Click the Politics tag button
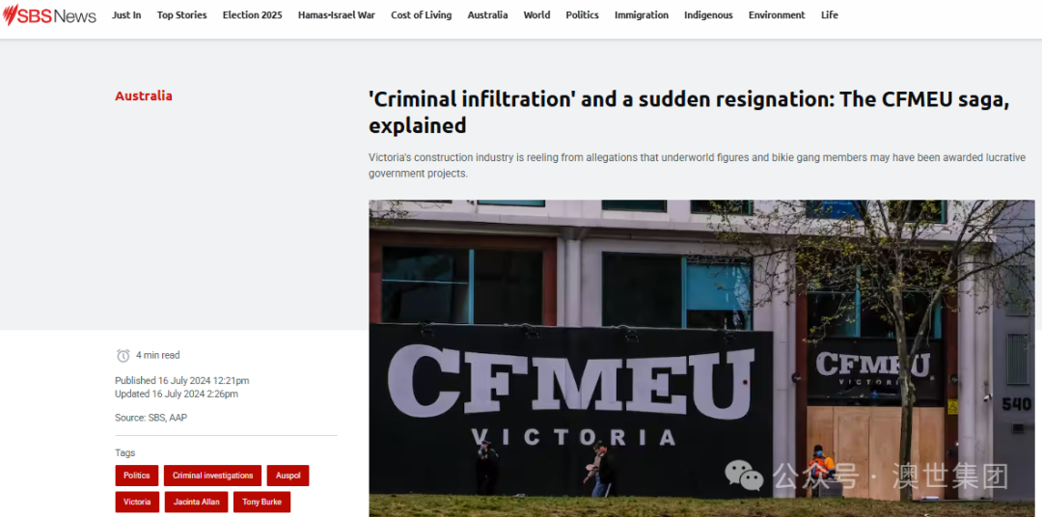The image size is (1042, 517). 137,476
